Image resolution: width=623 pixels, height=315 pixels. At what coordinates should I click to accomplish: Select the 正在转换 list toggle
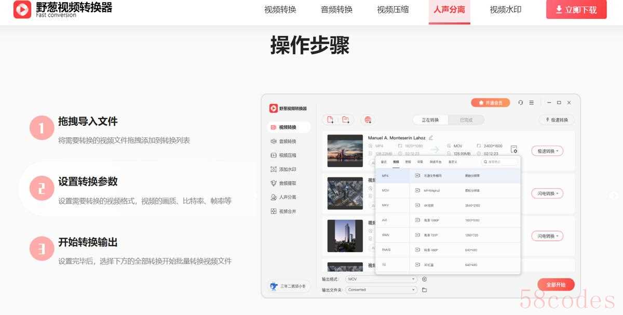pyautogui.click(x=430, y=120)
